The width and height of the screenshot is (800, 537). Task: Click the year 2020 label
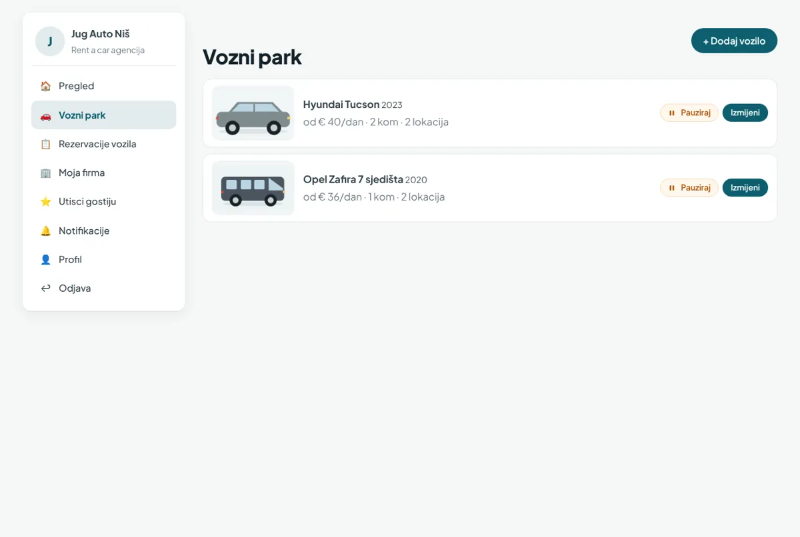(416, 180)
